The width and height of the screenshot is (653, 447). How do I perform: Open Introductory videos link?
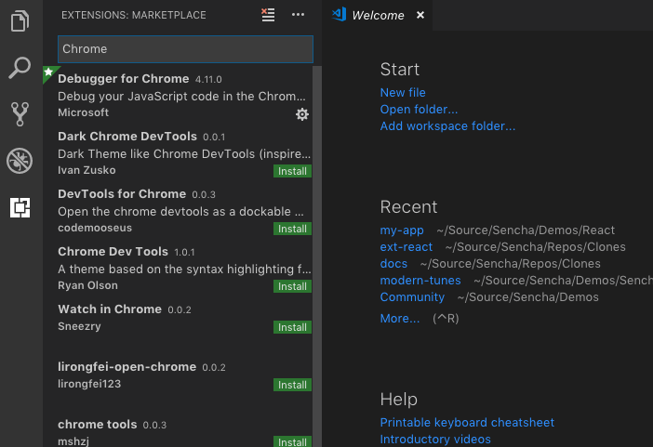pyautogui.click(x=435, y=439)
